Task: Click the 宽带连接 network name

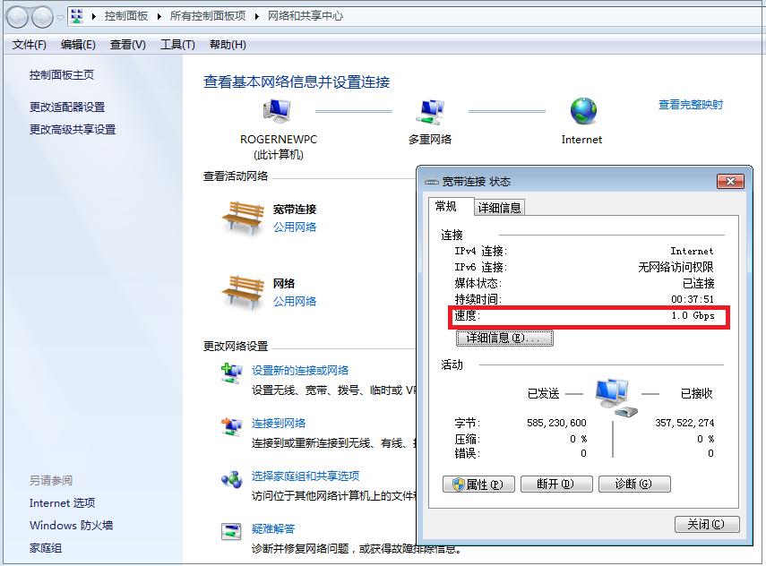Action: pos(295,210)
